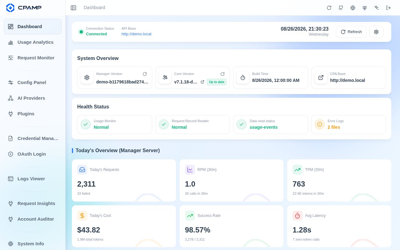400x250 pixels.
Task: Click the CPAMP logo
Action: click(x=24, y=8)
